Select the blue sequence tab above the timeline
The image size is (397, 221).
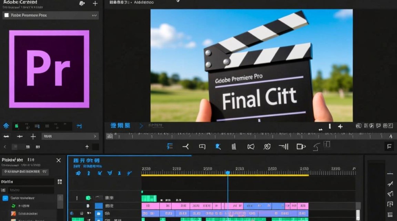[87, 161]
